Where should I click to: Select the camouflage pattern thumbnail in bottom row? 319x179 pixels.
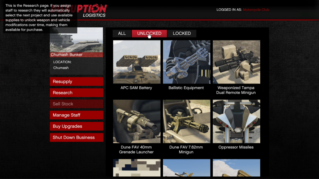click(137, 168)
